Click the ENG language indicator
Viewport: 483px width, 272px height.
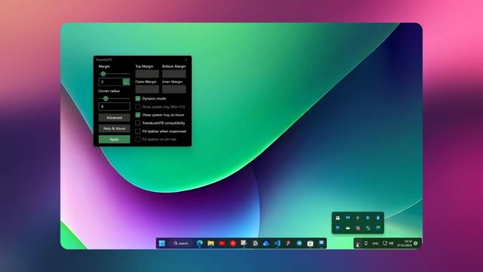375,243
